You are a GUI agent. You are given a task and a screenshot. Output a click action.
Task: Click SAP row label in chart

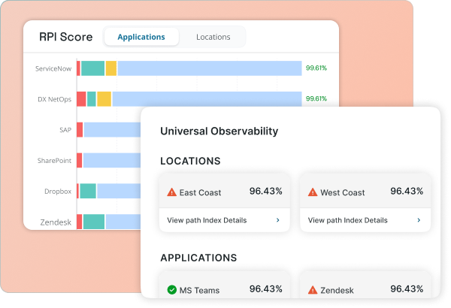(x=65, y=130)
